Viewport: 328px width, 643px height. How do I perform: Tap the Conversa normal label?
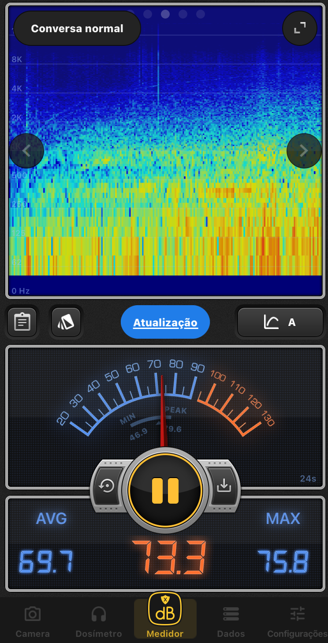click(77, 29)
